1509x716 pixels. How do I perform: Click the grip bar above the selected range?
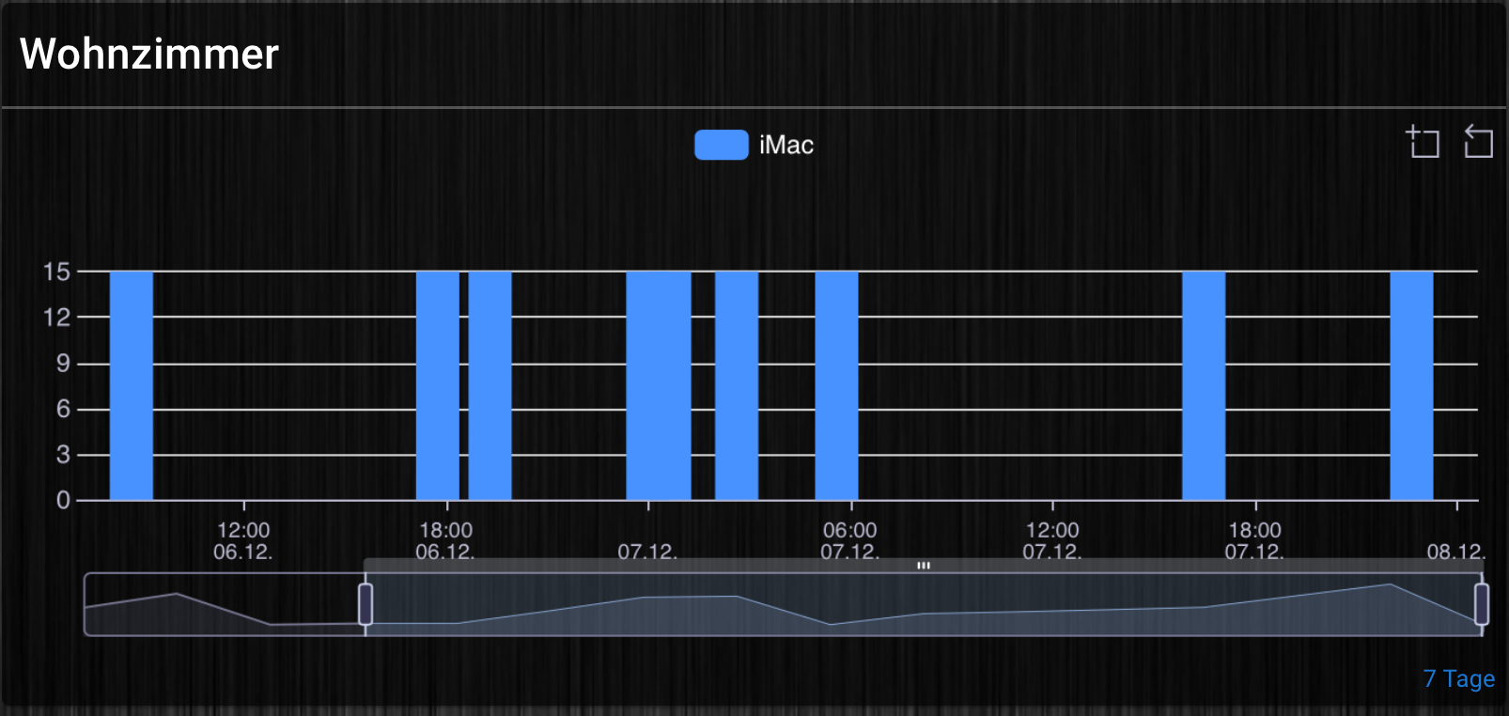(x=923, y=566)
